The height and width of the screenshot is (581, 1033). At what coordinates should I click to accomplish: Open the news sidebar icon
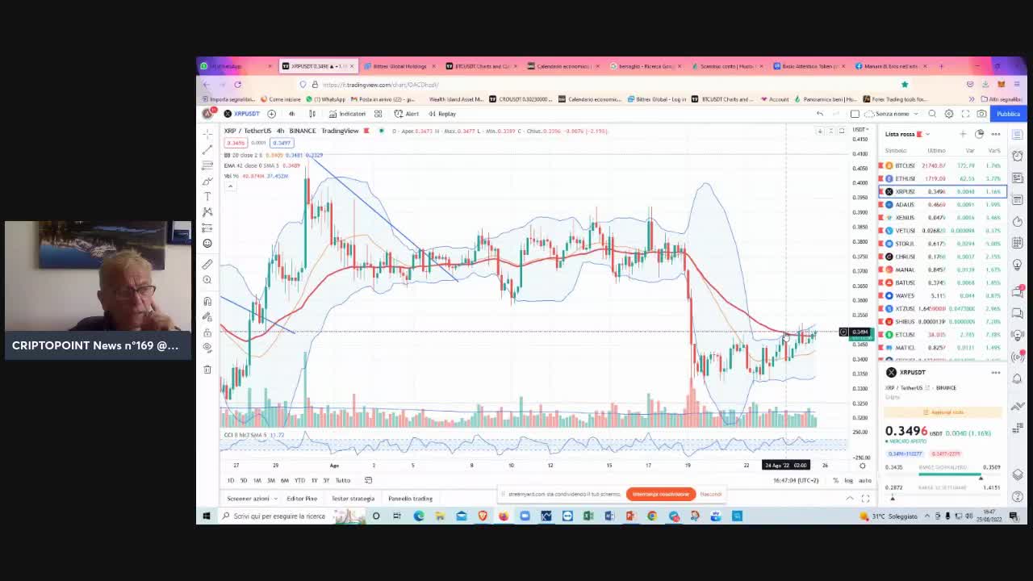click(x=1018, y=178)
